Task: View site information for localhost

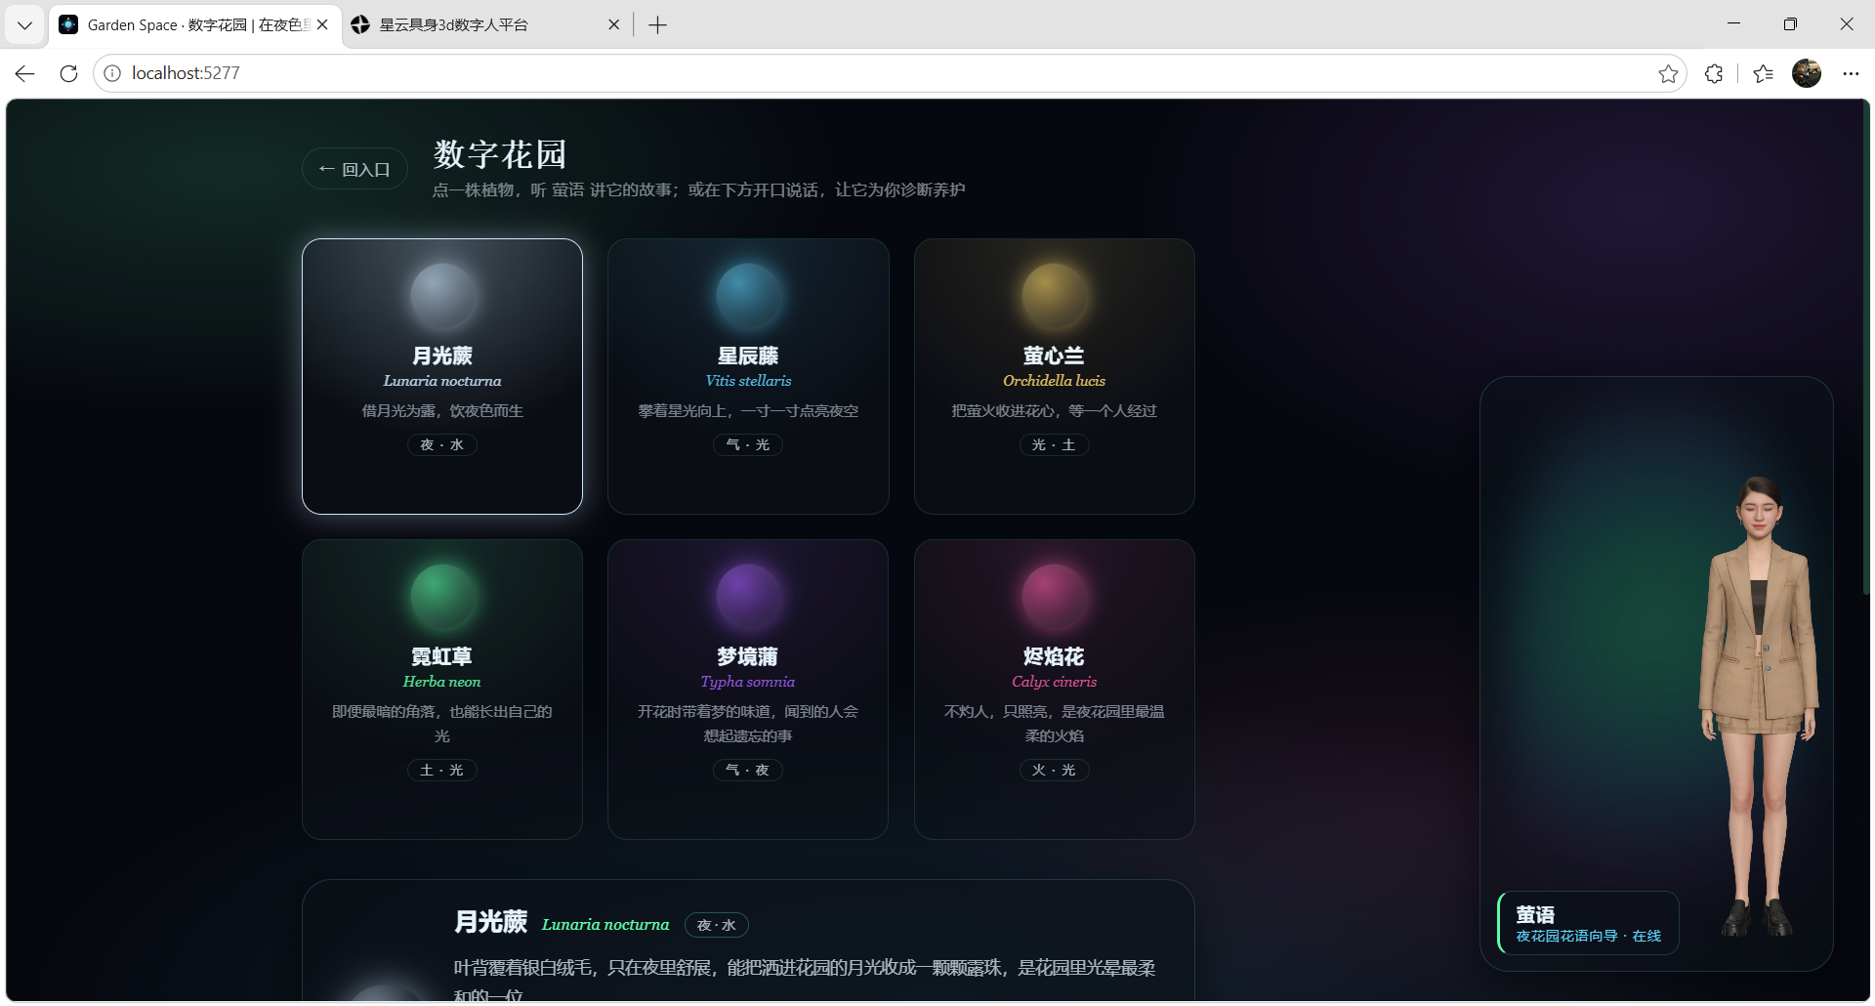Action: pyautogui.click(x=113, y=73)
